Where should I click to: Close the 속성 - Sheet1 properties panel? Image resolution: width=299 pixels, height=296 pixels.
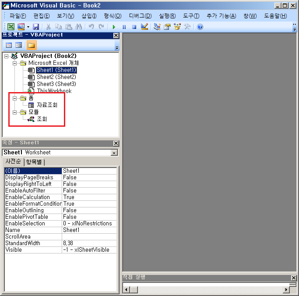pyautogui.click(x=116, y=143)
